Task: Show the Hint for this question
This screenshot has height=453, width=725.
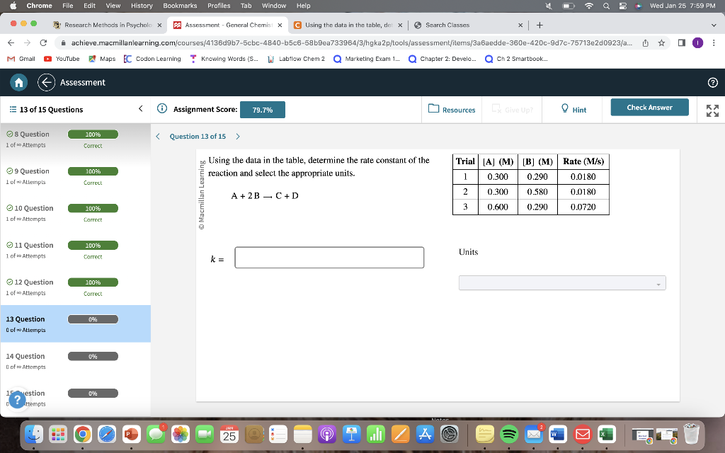Action: pyautogui.click(x=573, y=109)
